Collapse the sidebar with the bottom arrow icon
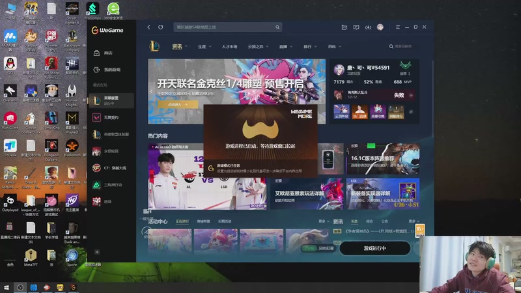 click(x=97, y=252)
